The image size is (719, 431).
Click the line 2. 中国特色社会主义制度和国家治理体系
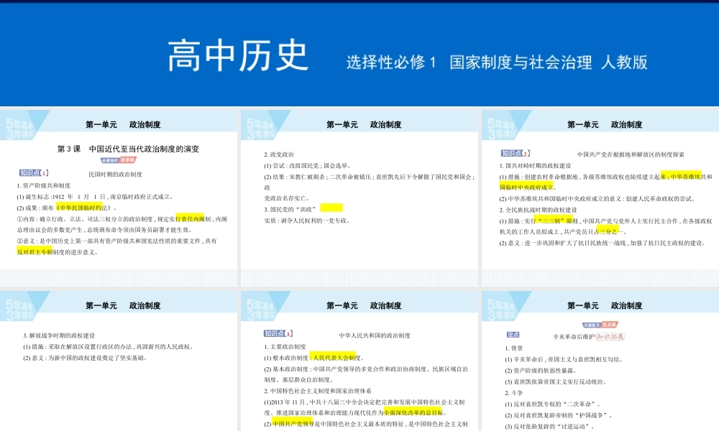318,391
